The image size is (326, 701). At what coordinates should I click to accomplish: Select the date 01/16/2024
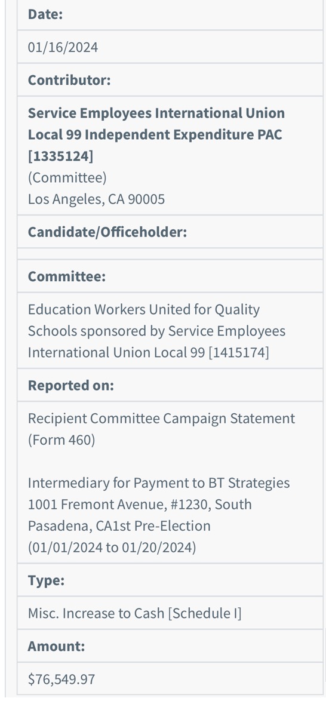click(x=63, y=47)
